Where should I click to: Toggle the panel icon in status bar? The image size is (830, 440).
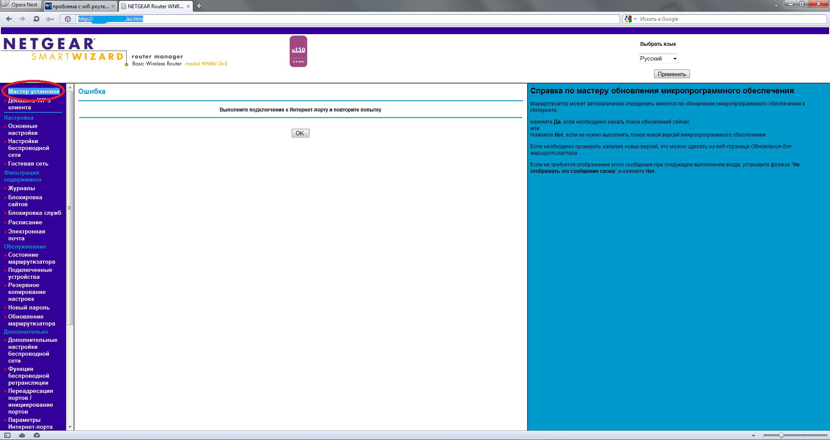pos(7,435)
